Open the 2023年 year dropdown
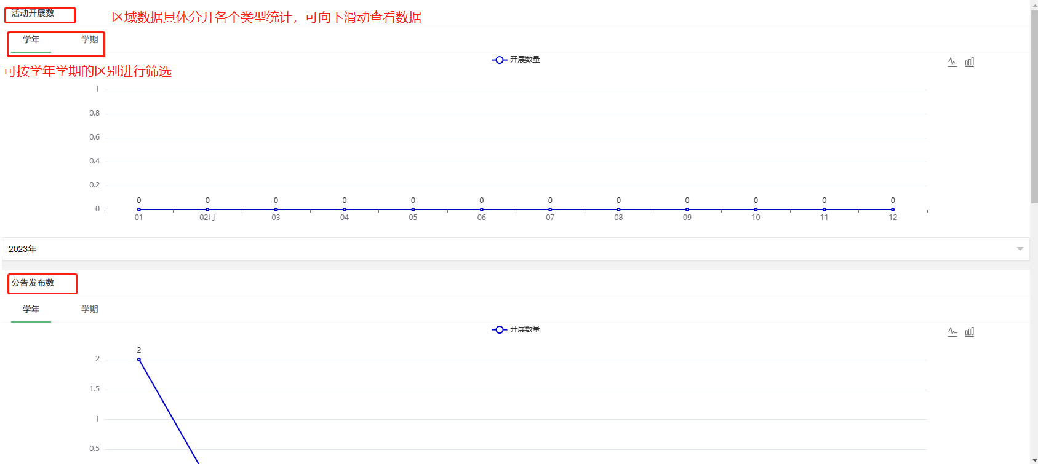This screenshot has height=464, width=1038. 516,249
